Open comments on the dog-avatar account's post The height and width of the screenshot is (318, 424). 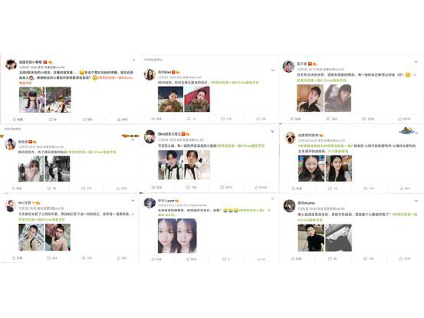point(368,188)
